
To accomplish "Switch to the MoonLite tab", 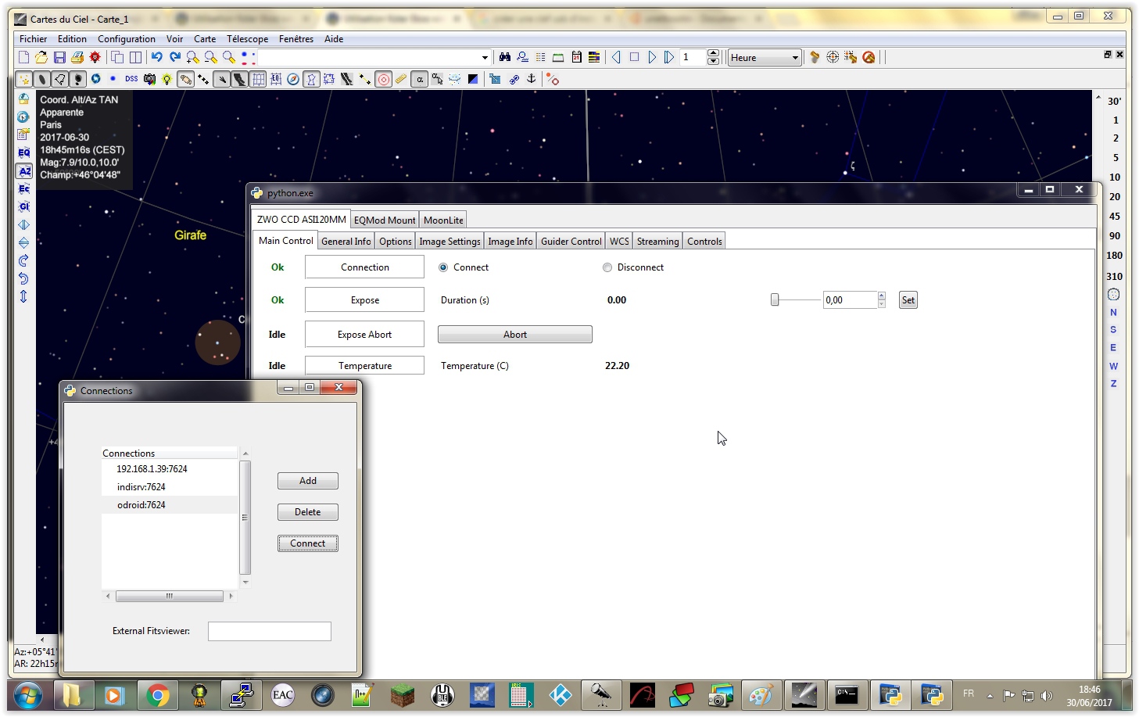I will point(443,220).
